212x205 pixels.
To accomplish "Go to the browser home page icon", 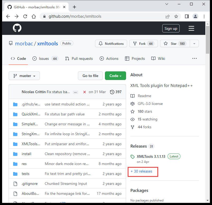I will [x=34, y=16].
